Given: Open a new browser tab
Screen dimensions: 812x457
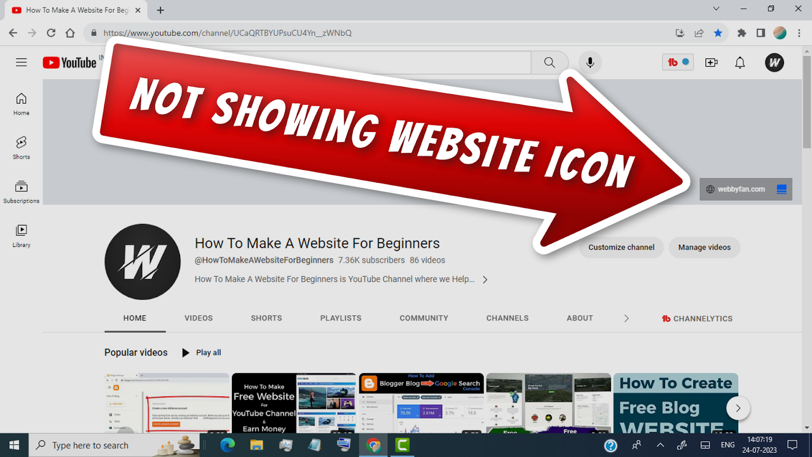Looking at the screenshot, I should pyautogui.click(x=160, y=10).
